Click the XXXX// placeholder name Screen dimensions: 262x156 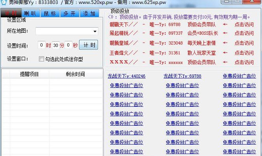[x=124, y=62]
